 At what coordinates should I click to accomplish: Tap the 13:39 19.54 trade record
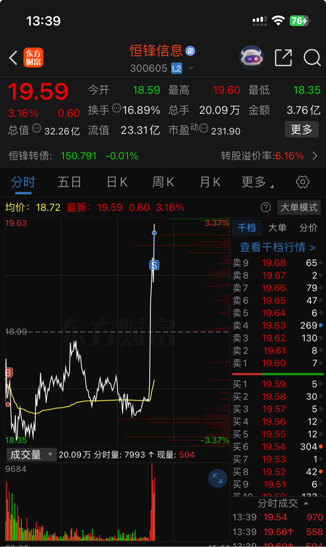[x=278, y=518]
